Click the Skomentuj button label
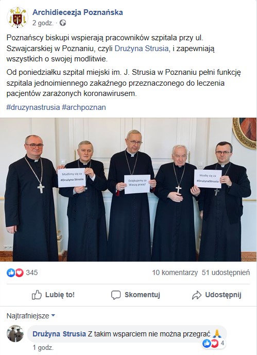The image size is (257, 355). 142,295
